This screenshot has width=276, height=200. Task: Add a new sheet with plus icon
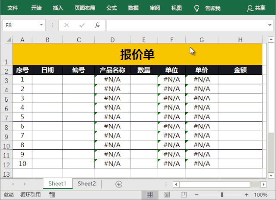[x=119, y=184]
